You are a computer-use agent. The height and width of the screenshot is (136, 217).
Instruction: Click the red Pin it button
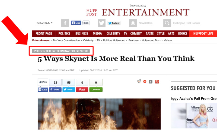(82, 90)
